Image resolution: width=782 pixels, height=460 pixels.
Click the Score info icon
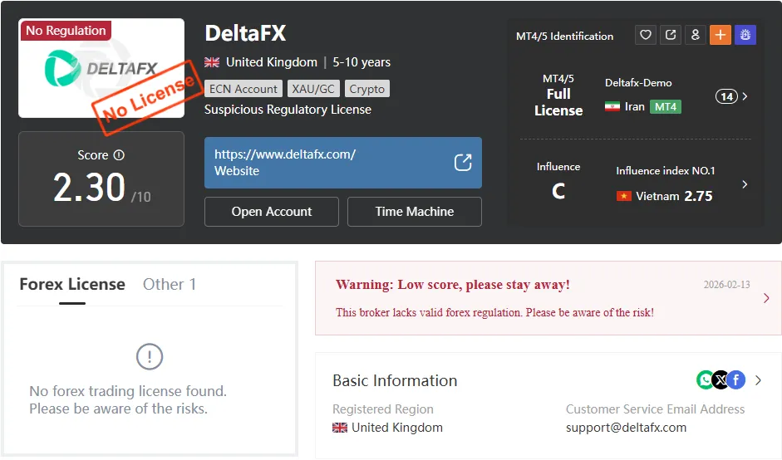(x=119, y=155)
